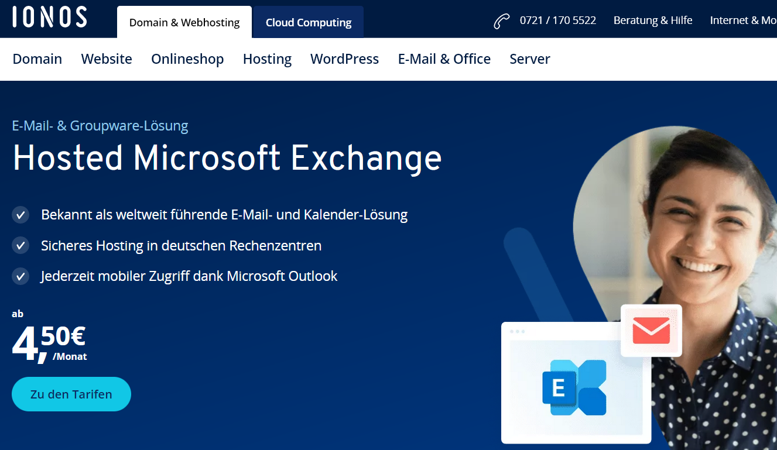777x450 pixels.
Task: Open the Hosting menu
Action: 267,59
